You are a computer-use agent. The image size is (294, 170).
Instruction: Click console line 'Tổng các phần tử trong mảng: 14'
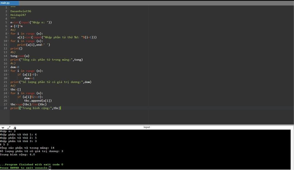coord(27,148)
